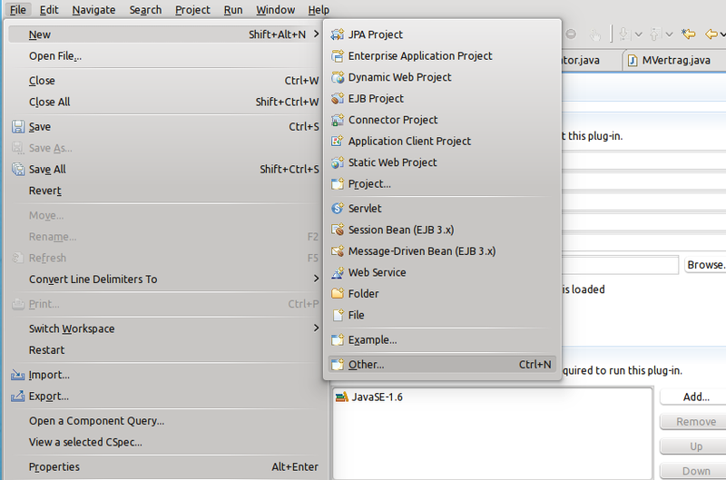Select JavaSE-1.6 in the list
This screenshot has width=726, height=480.
pyautogui.click(x=377, y=397)
